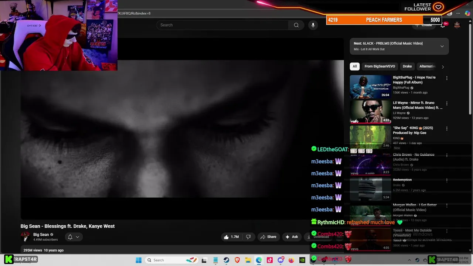Viewport: 473px width, 266px height.
Task: Open options menu for BigXthaPlug album video
Action: [x=447, y=78]
